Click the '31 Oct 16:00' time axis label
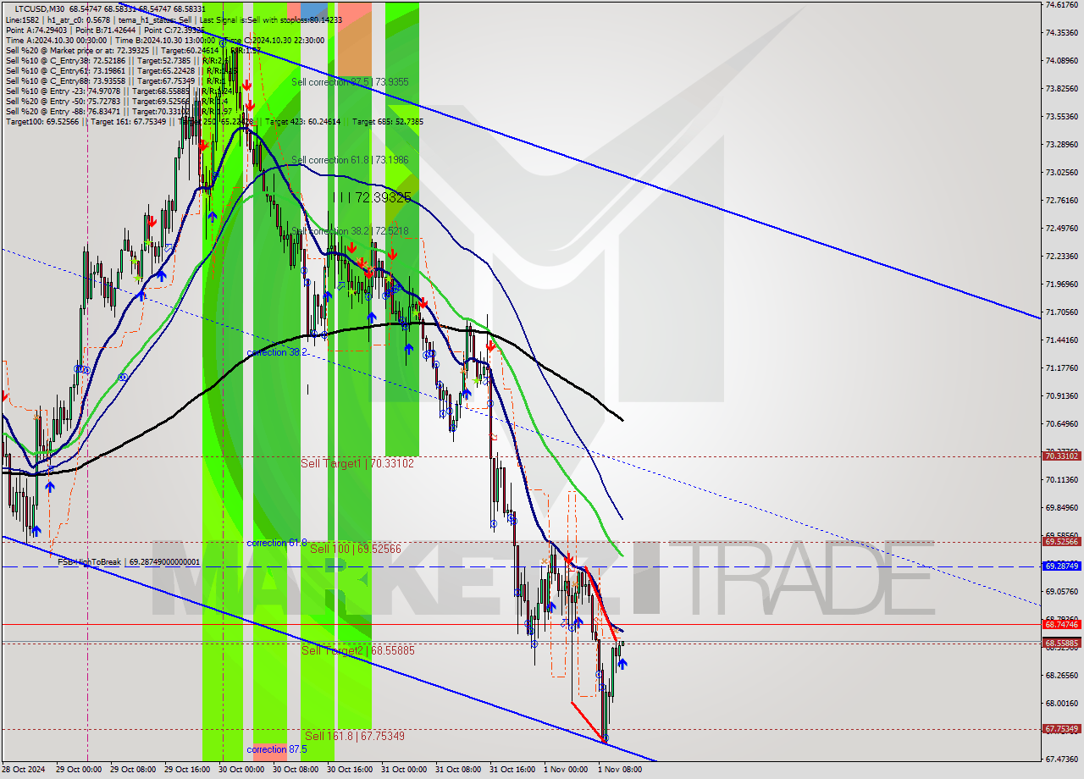The image size is (1084, 779). [512, 770]
